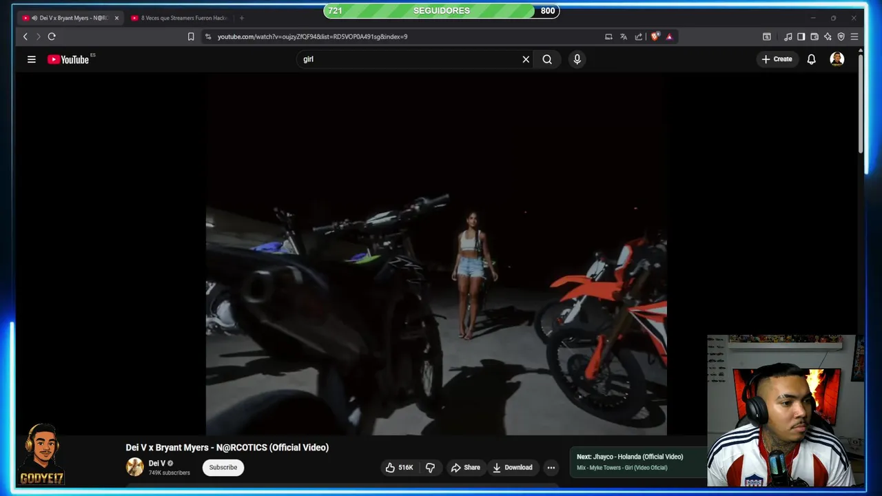Dislike the video

(x=430, y=467)
